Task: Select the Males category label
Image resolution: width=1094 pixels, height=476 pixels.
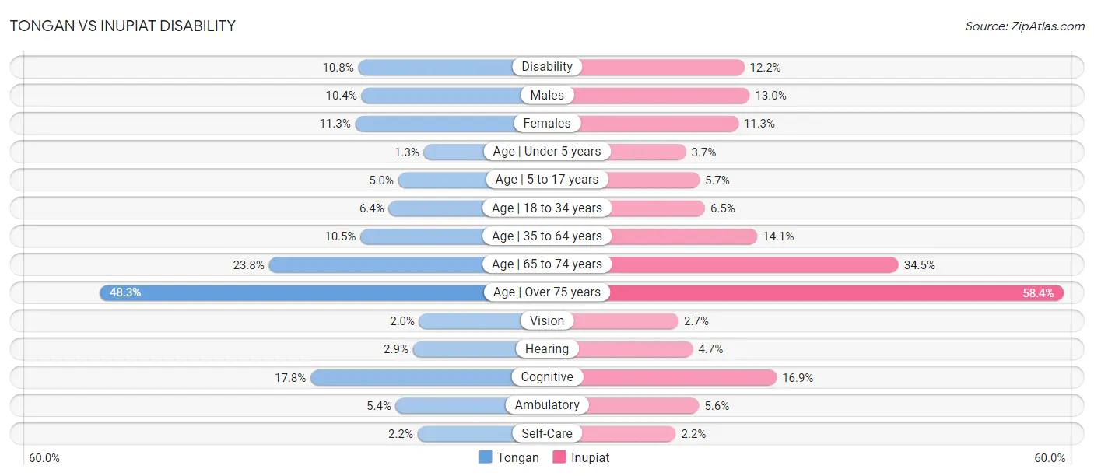Action: [x=547, y=95]
